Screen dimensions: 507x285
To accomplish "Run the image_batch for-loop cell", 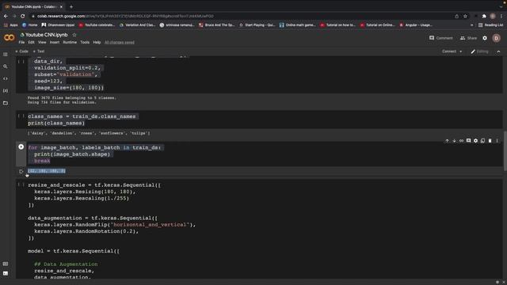I will [x=21, y=147].
